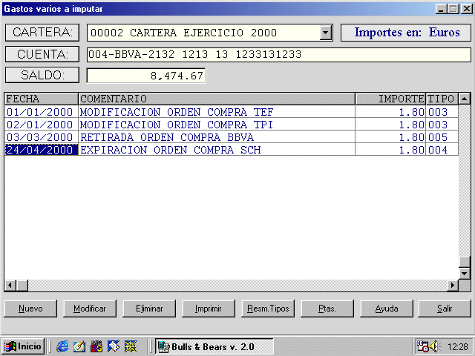Exit with the Salir button
This screenshot has height=356, width=475.
pos(445,309)
